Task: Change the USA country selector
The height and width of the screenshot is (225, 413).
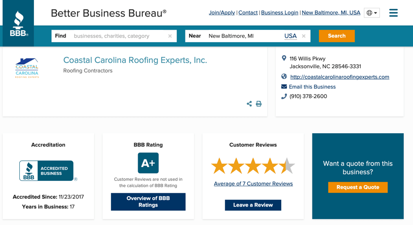Action: point(290,36)
